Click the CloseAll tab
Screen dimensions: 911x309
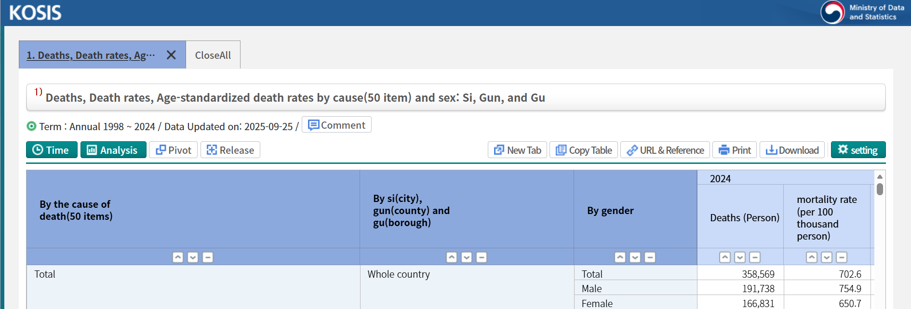[213, 55]
